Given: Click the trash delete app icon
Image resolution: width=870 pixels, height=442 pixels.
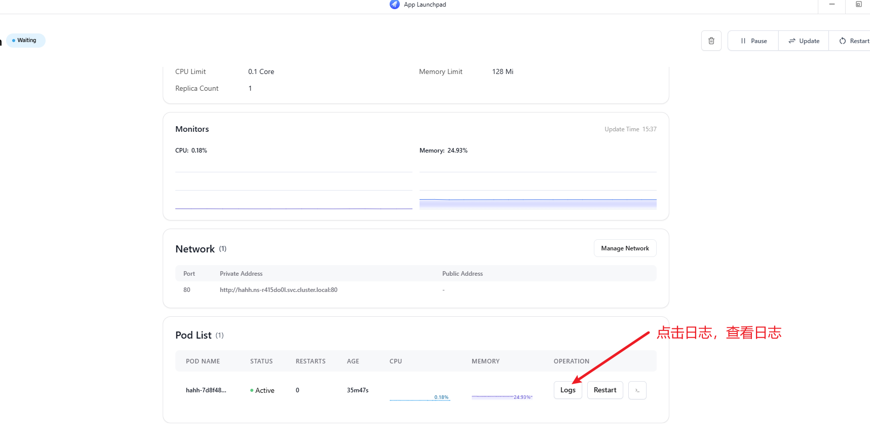Looking at the screenshot, I should coord(711,41).
